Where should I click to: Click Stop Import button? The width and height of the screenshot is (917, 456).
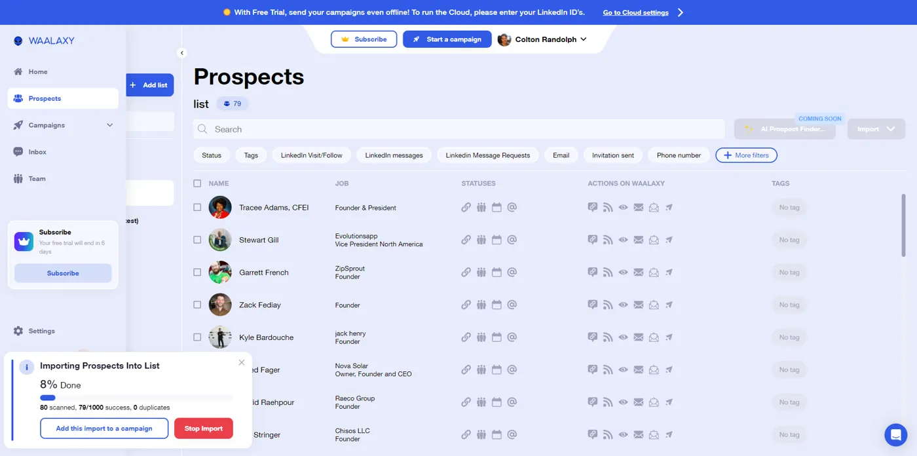click(x=204, y=428)
